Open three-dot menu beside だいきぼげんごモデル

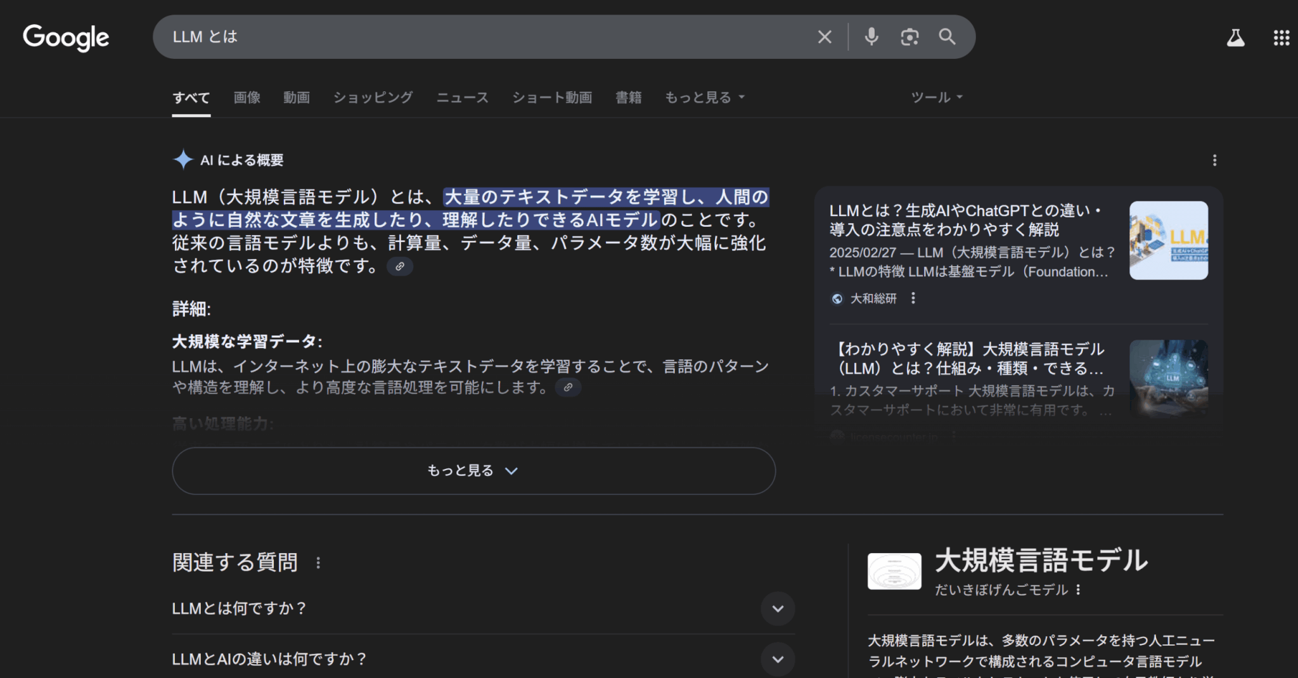coord(1078,590)
